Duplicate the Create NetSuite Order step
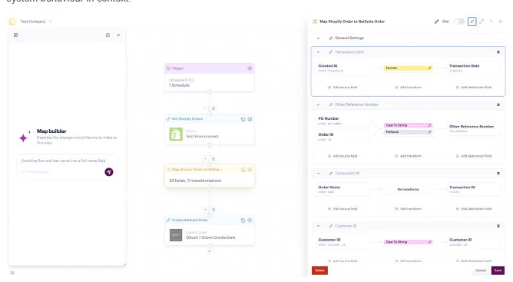The image size is (513, 282). coord(243,221)
